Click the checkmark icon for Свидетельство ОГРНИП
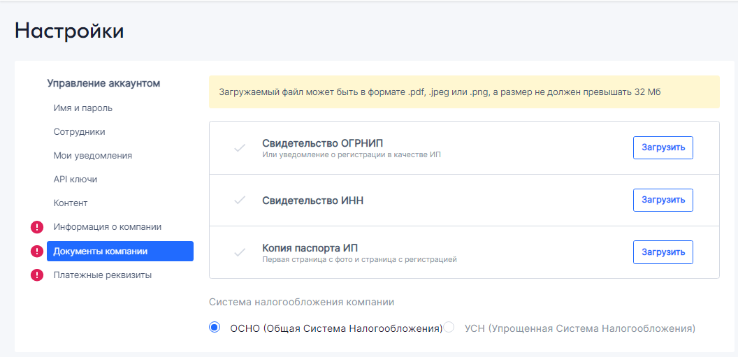 240,148
